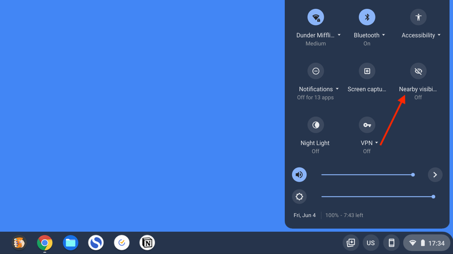Open the holding space tote icon

(x=351, y=243)
